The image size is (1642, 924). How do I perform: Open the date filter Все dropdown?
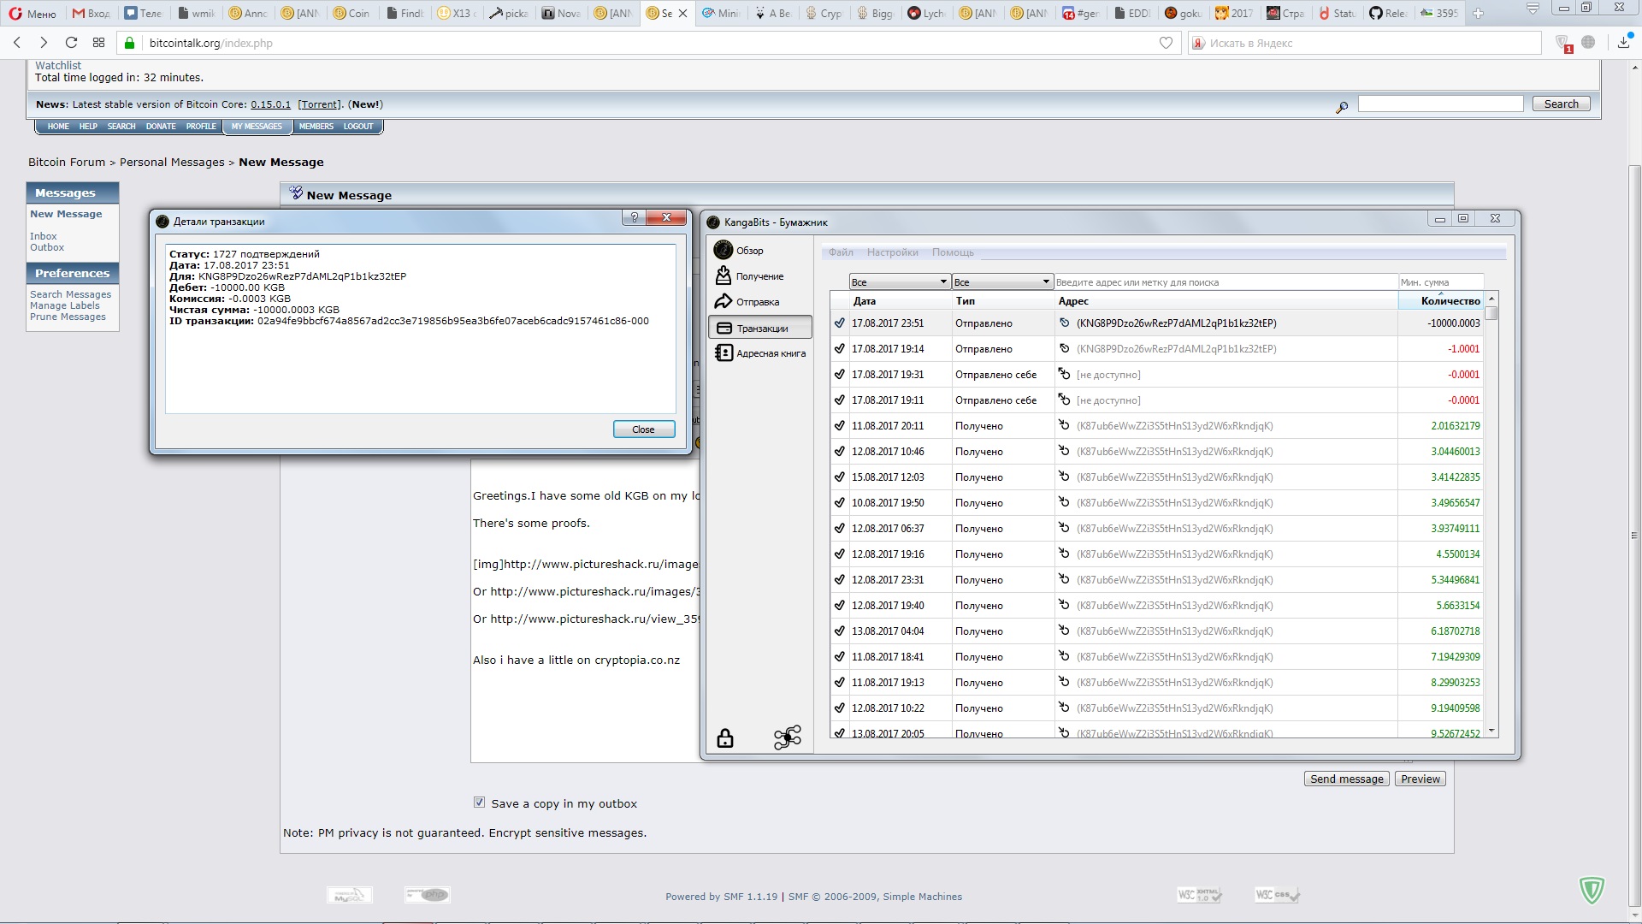pos(900,281)
